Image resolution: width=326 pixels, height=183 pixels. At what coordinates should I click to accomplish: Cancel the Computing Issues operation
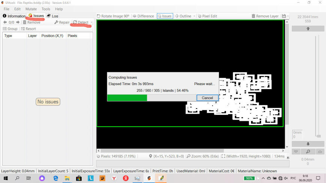(x=207, y=98)
